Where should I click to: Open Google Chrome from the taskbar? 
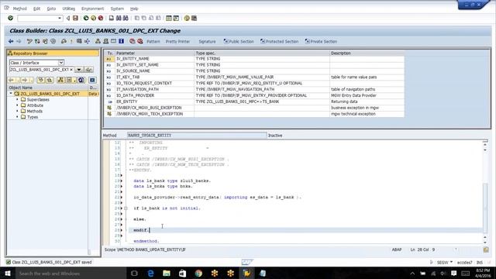pyautogui.click(x=198, y=274)
